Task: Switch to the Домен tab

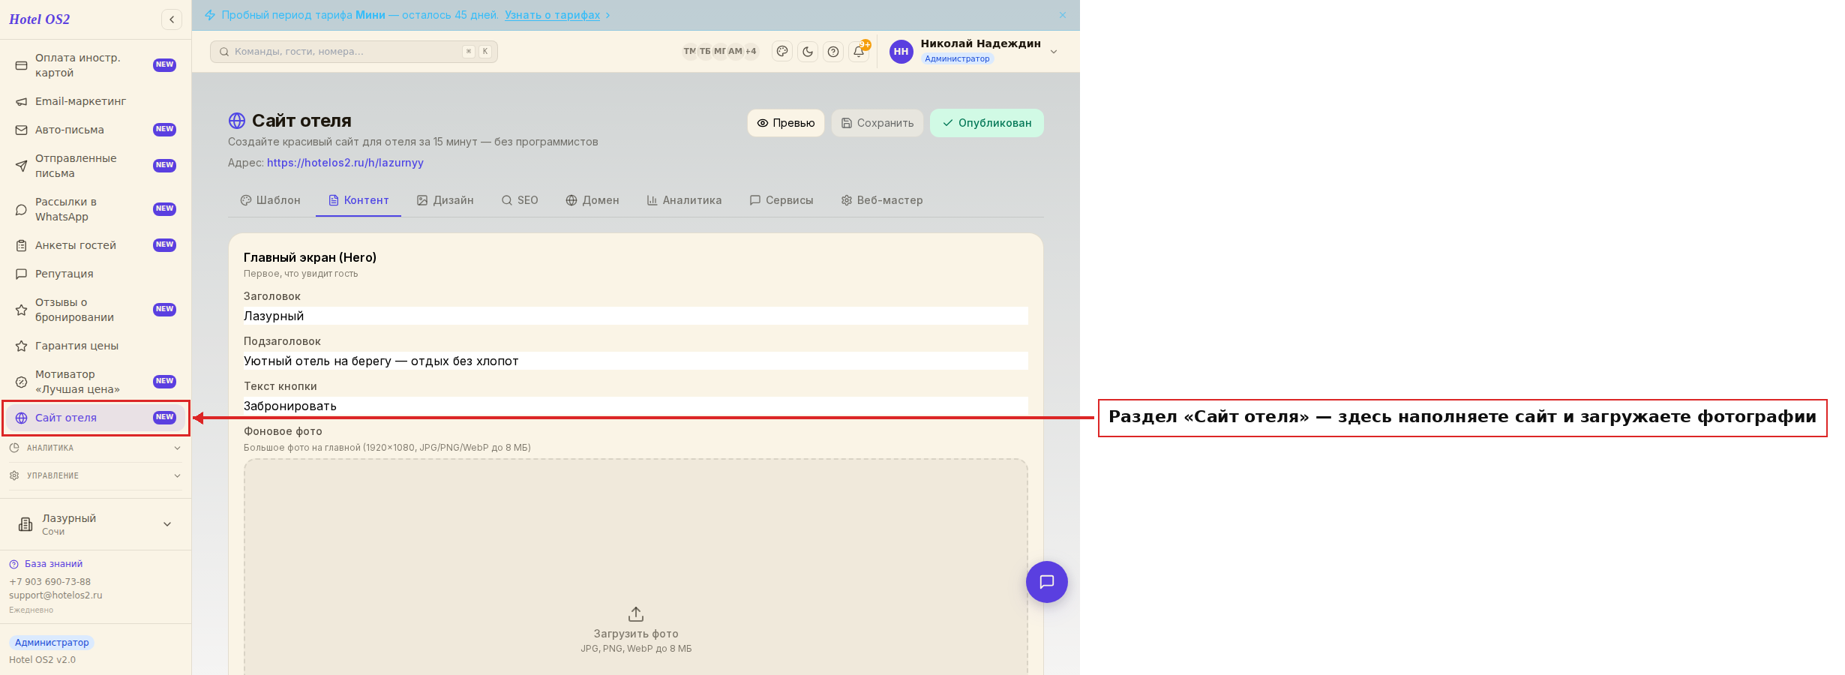Action: coord(592,200)
